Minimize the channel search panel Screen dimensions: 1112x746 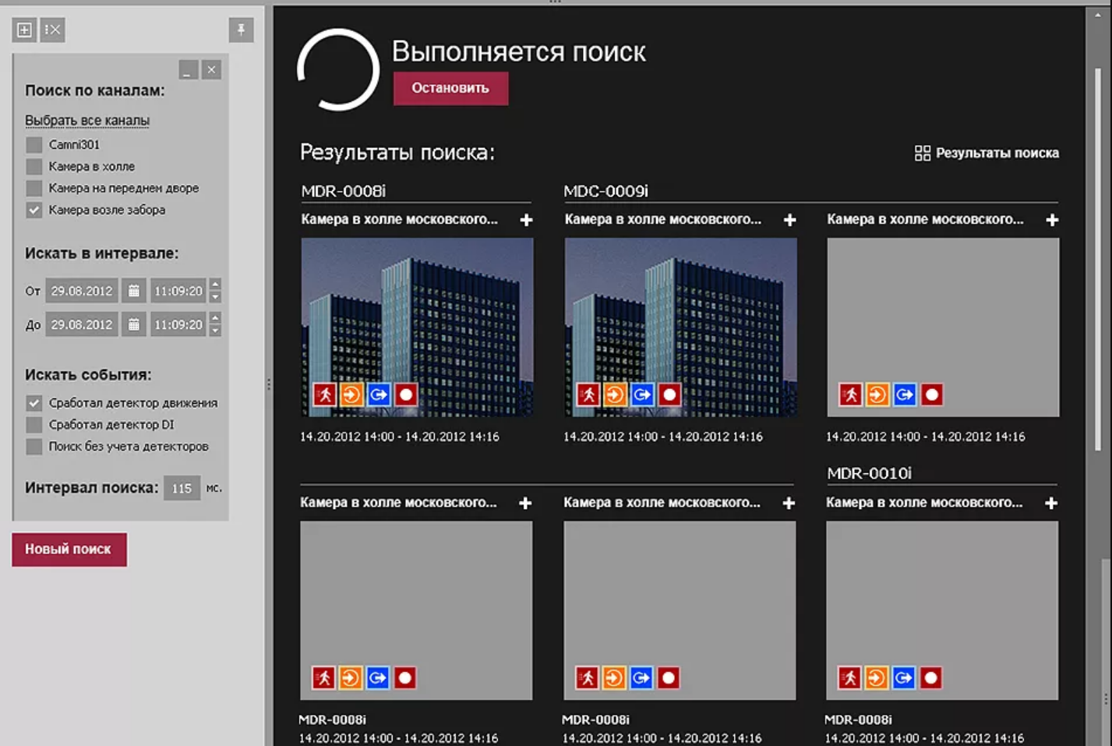[189, 70]
